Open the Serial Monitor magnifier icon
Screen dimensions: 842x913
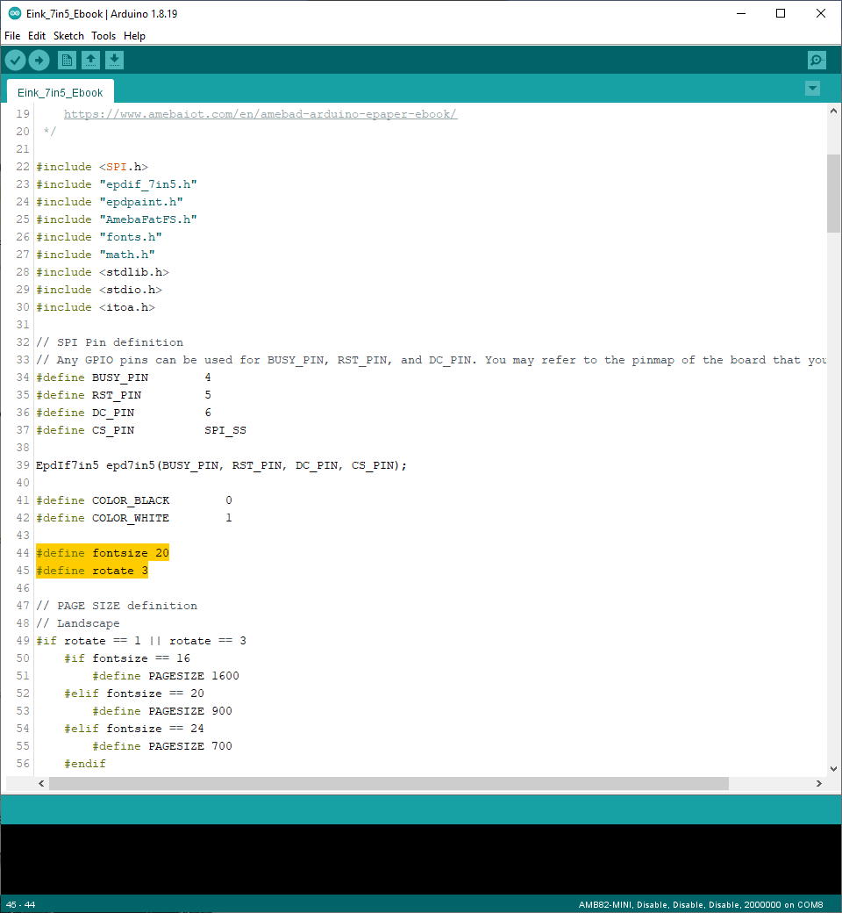pos(817,60)
